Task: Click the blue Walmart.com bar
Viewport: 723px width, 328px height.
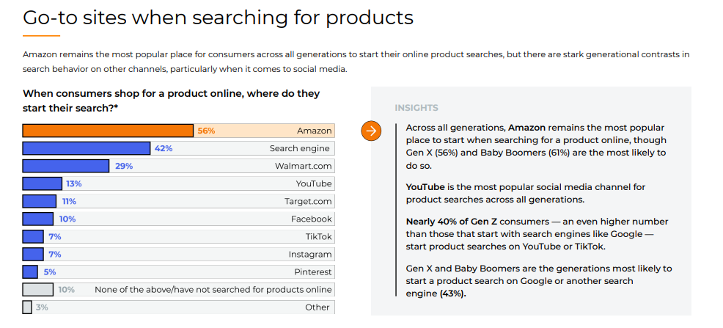Action: coord(66,166)
